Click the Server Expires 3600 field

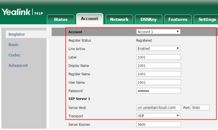[158, 124]
